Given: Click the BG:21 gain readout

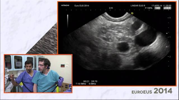Looking at the screenshot, I should (x=86, y=81).
